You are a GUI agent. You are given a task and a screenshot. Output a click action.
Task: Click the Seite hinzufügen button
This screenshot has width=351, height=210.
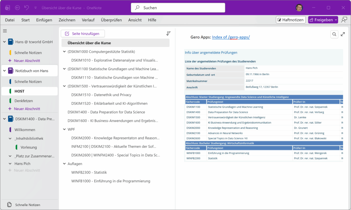click(x=83, y=33)
